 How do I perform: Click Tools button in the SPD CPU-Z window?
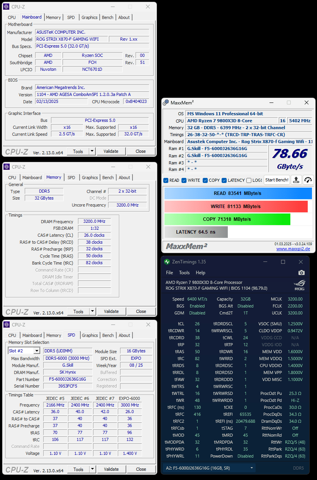point(78,469)
